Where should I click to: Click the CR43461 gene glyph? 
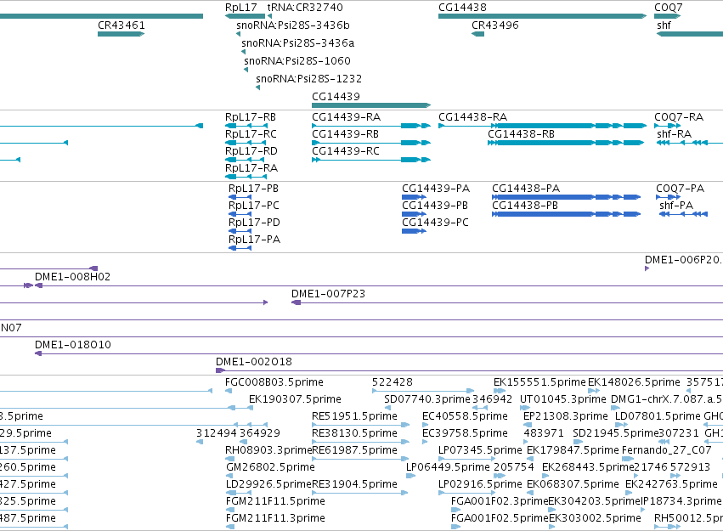coord(121,34)
